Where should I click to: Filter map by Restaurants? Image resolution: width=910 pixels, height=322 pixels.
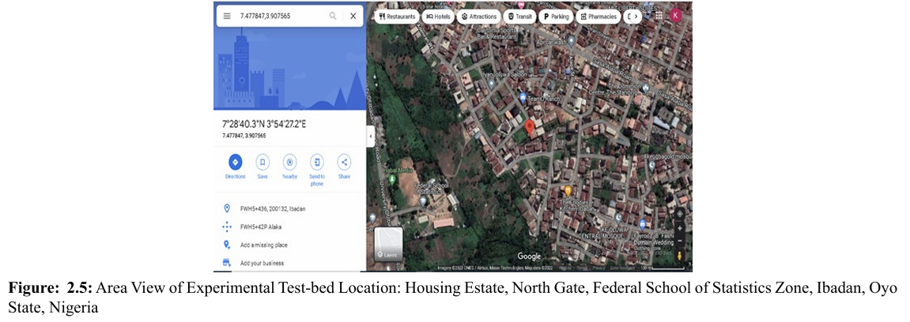(397, 16)
